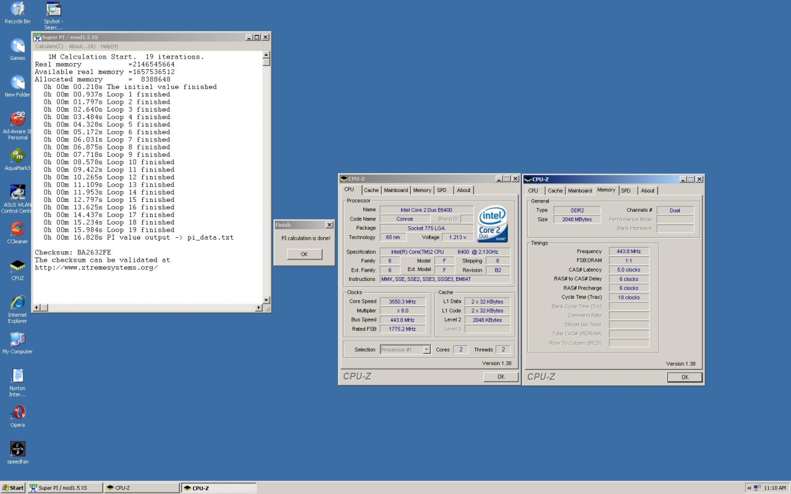Viewport: 791px width, 494px height.
Task: Open Processor #1 selection dropdown
Action: pyautogui.click(x=426, y=350)
